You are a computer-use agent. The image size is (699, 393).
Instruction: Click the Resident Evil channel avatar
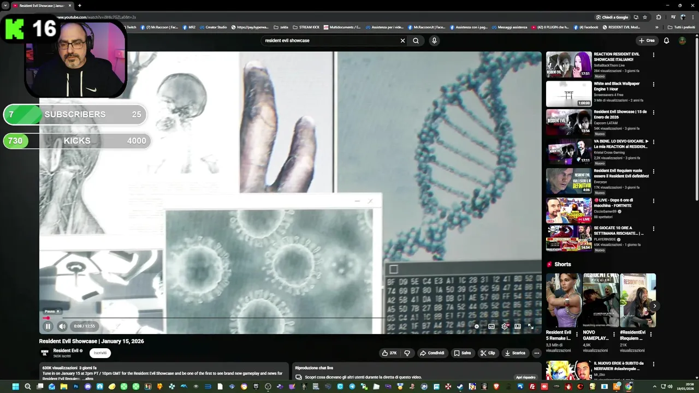click(x=45, y=353)
